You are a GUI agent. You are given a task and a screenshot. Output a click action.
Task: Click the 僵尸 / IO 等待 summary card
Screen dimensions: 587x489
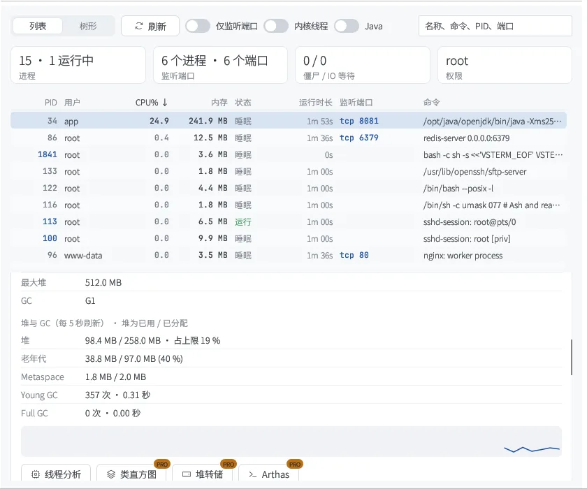tap(363, 65)
